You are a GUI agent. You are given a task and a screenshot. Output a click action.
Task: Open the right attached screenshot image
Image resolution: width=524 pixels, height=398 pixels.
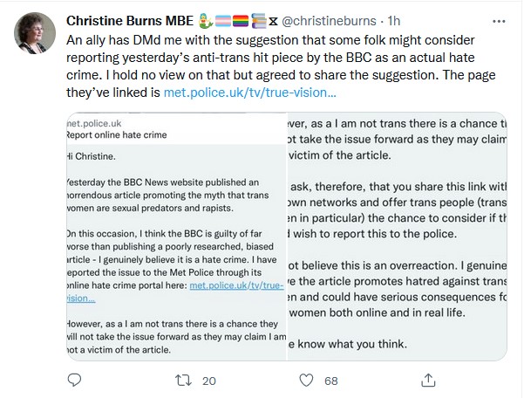[x=397, y=237]
